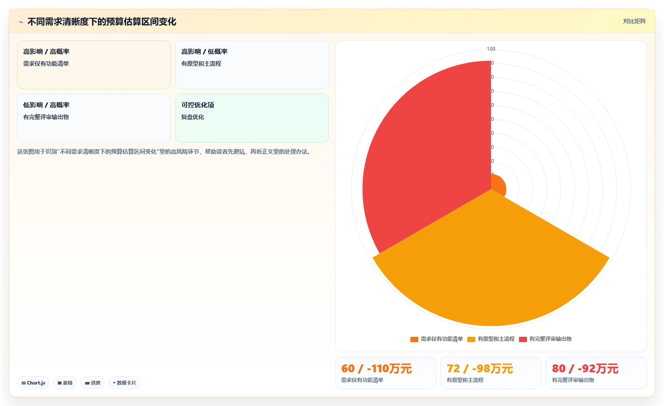
Task: Select the 高影响 / 低概率 card
Action: pos(252,65)
